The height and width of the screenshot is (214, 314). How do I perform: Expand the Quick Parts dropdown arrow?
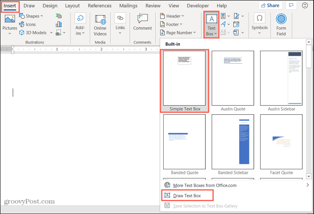229,16
